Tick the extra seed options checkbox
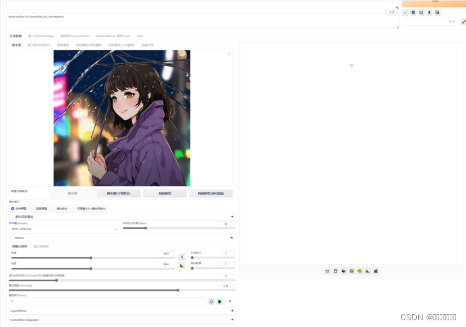Image resolution: width=466 pixels, height=327 pixels. [225, 301]
